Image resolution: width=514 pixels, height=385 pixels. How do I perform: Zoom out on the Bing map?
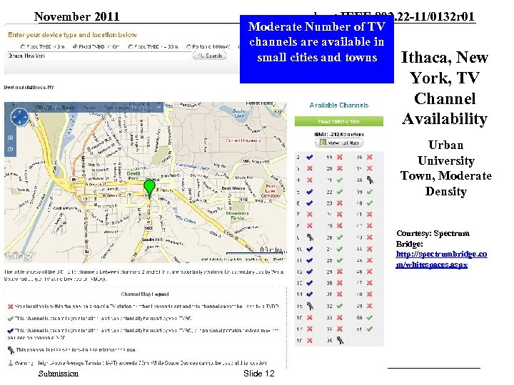tap(10, 149)
